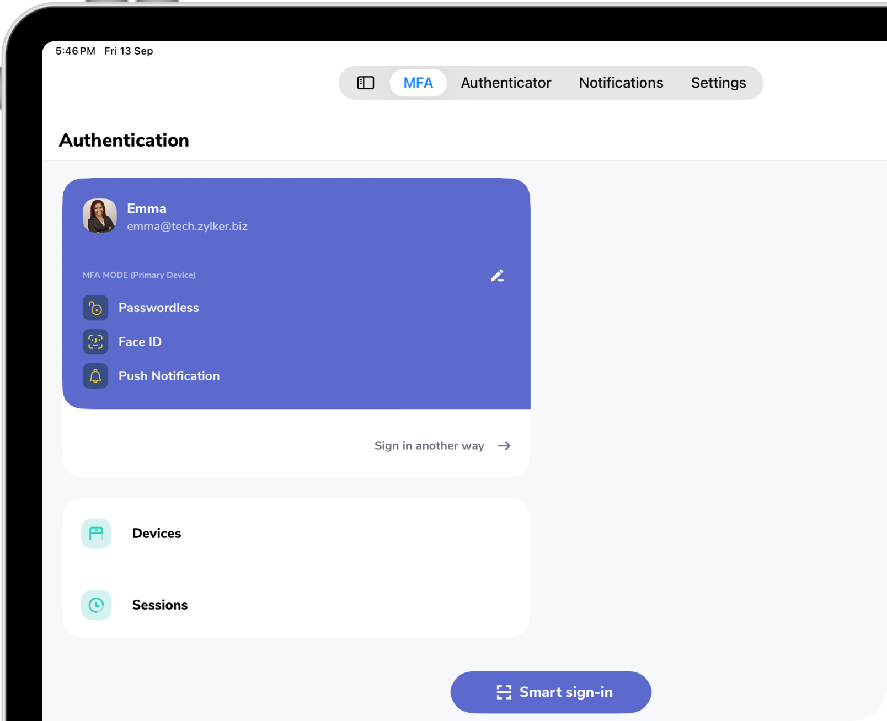Toggle the sidebar panel icon

[x=366, y=83]
